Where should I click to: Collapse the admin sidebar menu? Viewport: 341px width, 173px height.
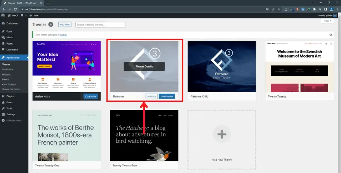pos(12,120)
